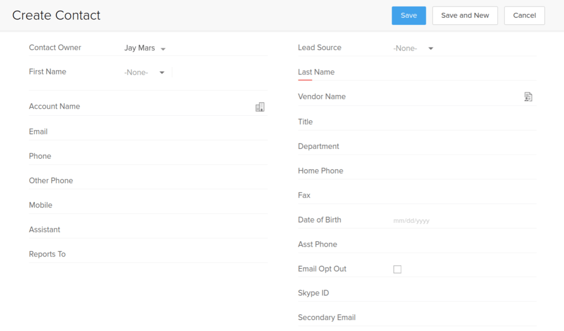
Task: Click the Secondary Email input field
Action: point(465,318)
